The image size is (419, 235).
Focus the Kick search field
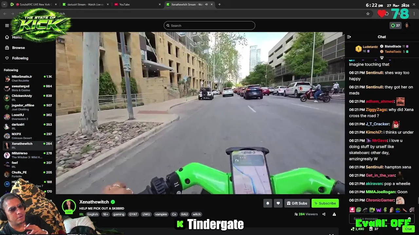click(209, 25)
